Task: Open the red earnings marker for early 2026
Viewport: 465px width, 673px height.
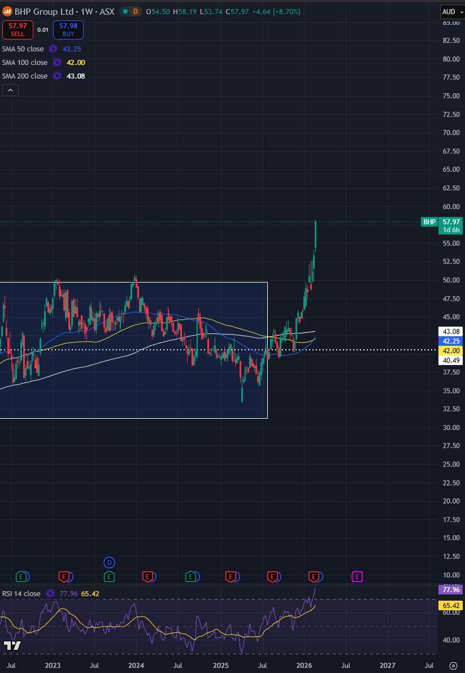Action: tap(315, 576)
